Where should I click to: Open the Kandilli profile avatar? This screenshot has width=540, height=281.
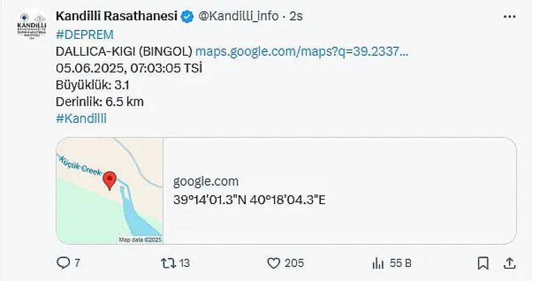click(x=30, y=28)
